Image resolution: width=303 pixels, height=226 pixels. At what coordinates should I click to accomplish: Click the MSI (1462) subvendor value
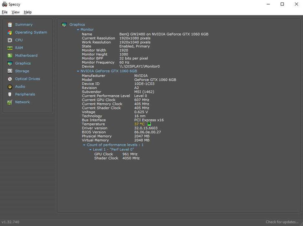coord(144,92)
